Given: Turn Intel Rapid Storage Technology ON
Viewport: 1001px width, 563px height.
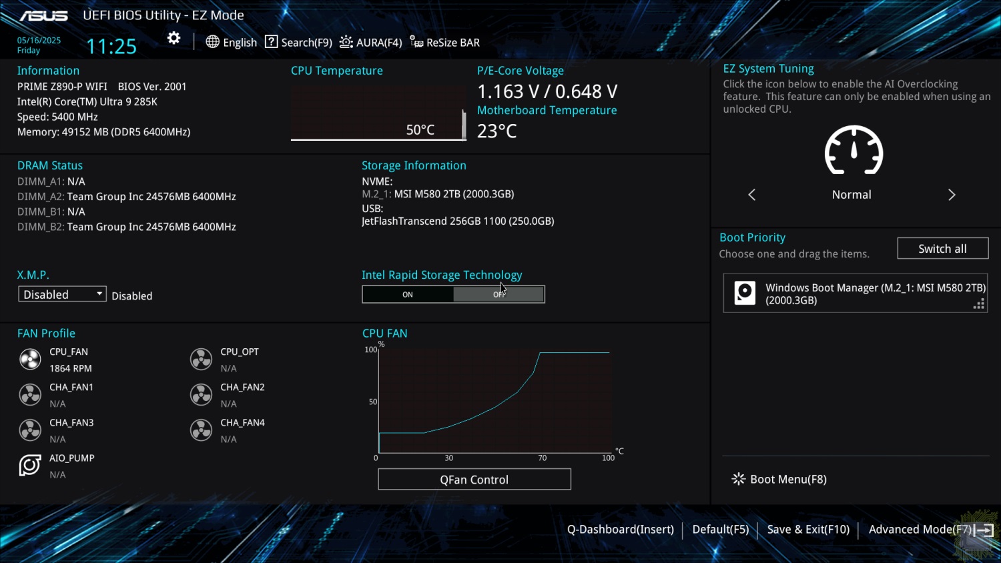Looking at the screenshot, I should click(x=408, y=294).
